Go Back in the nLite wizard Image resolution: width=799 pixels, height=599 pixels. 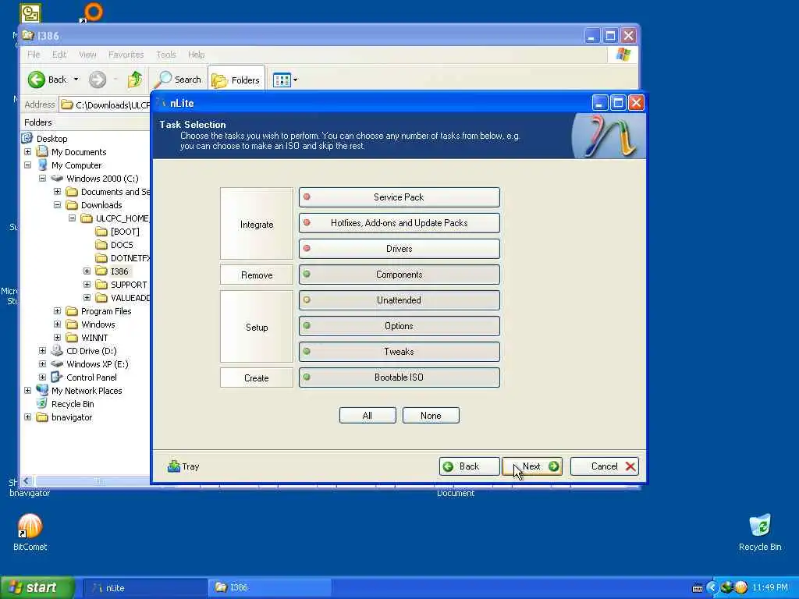coord(469,466)
